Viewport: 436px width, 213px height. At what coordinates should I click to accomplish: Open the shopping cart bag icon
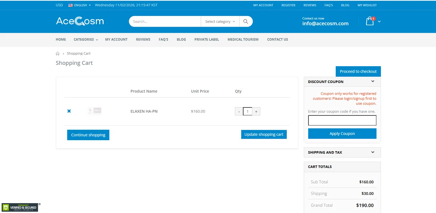pyautogui.click(x=370, y=21)
